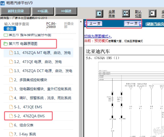Click the scroll-up arrow of the tree panel
This screenshot has height=137, width=164.
pos(81,22)
